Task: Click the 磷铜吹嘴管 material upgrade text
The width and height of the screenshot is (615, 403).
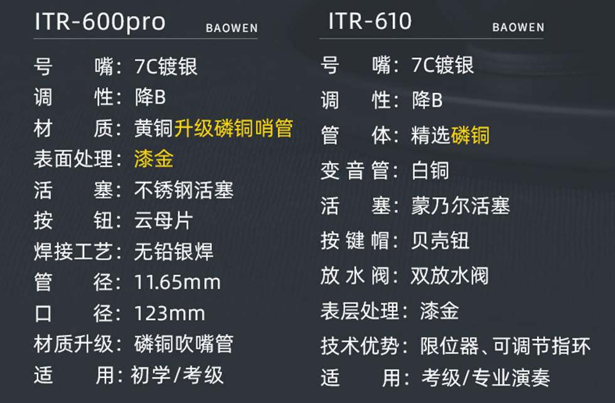Action: (184, 344)
